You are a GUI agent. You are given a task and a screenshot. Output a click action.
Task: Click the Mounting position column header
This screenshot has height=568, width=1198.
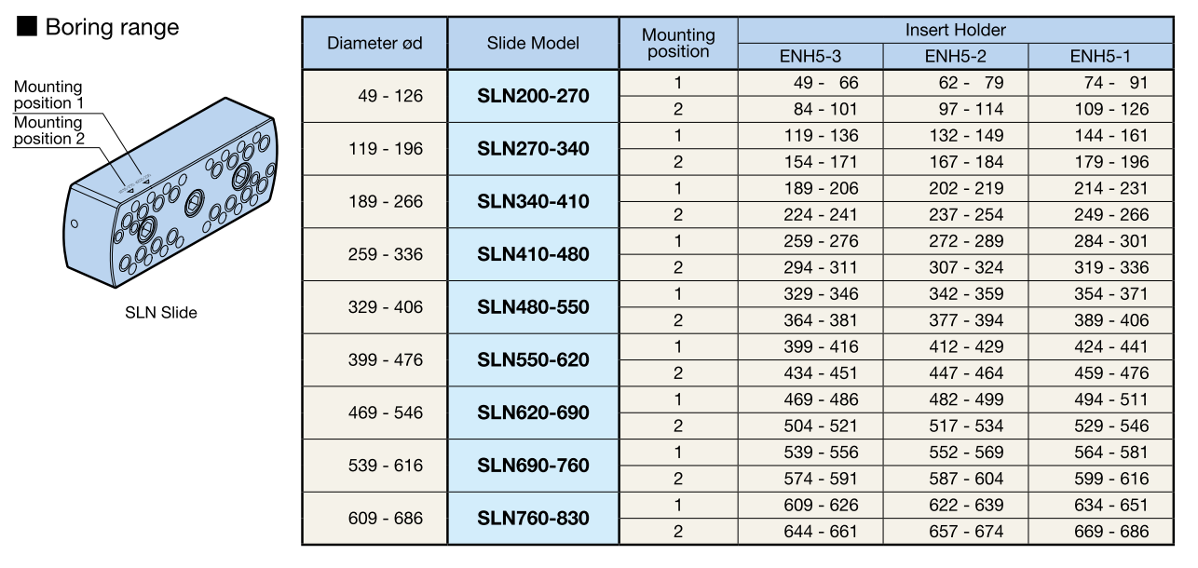pos(678,43)
